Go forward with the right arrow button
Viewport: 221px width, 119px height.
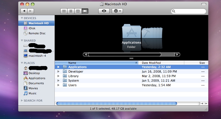[x=30, y=11]
